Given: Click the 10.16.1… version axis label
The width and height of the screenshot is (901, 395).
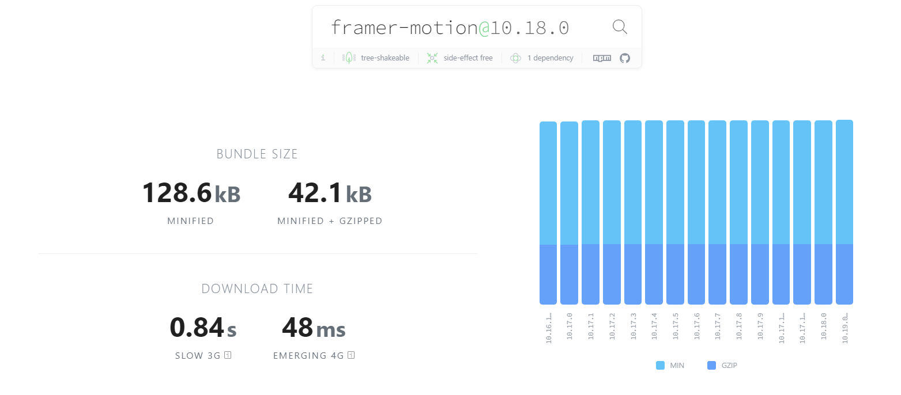Looking at the screenshot, I should (549, 328).
